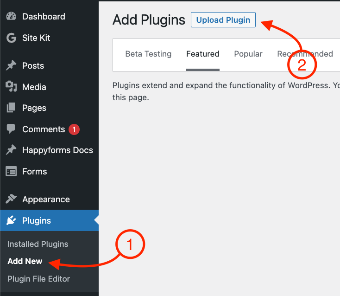
Task: Click the Upload Plugin button
Action: 223,20
